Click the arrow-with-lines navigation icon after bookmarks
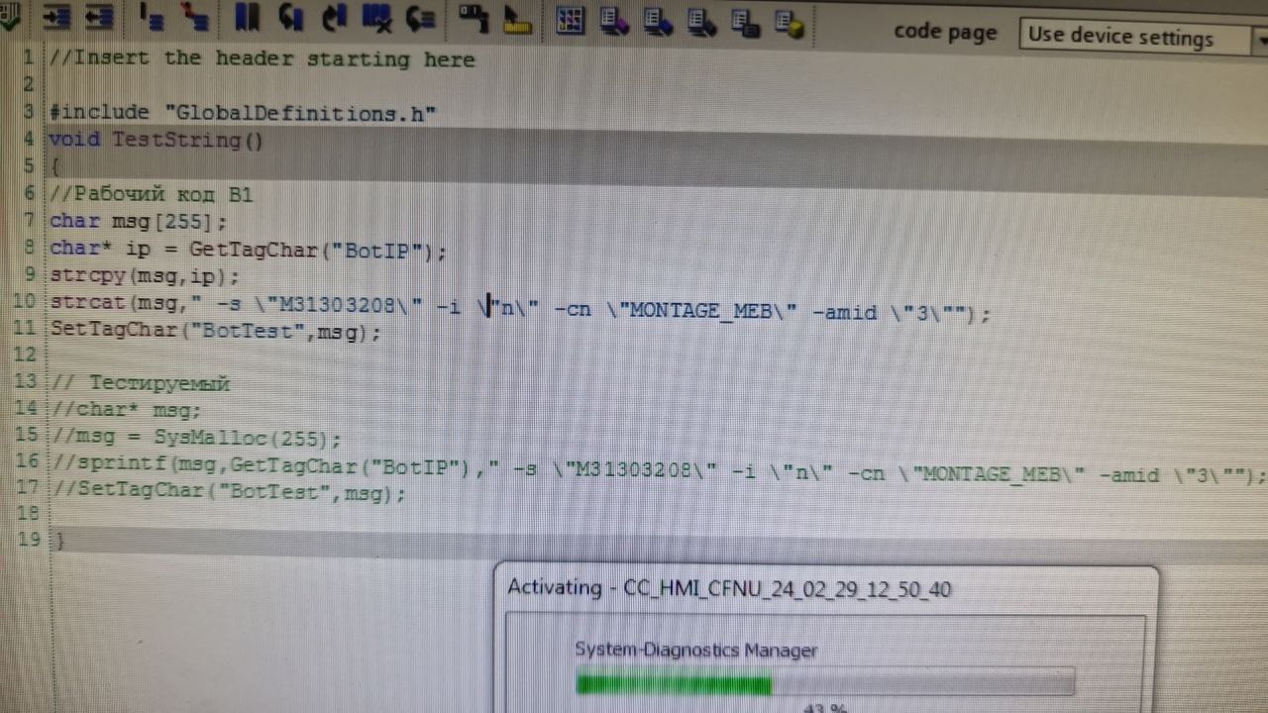Viewport: 1268px width, 713px height. 421,18
